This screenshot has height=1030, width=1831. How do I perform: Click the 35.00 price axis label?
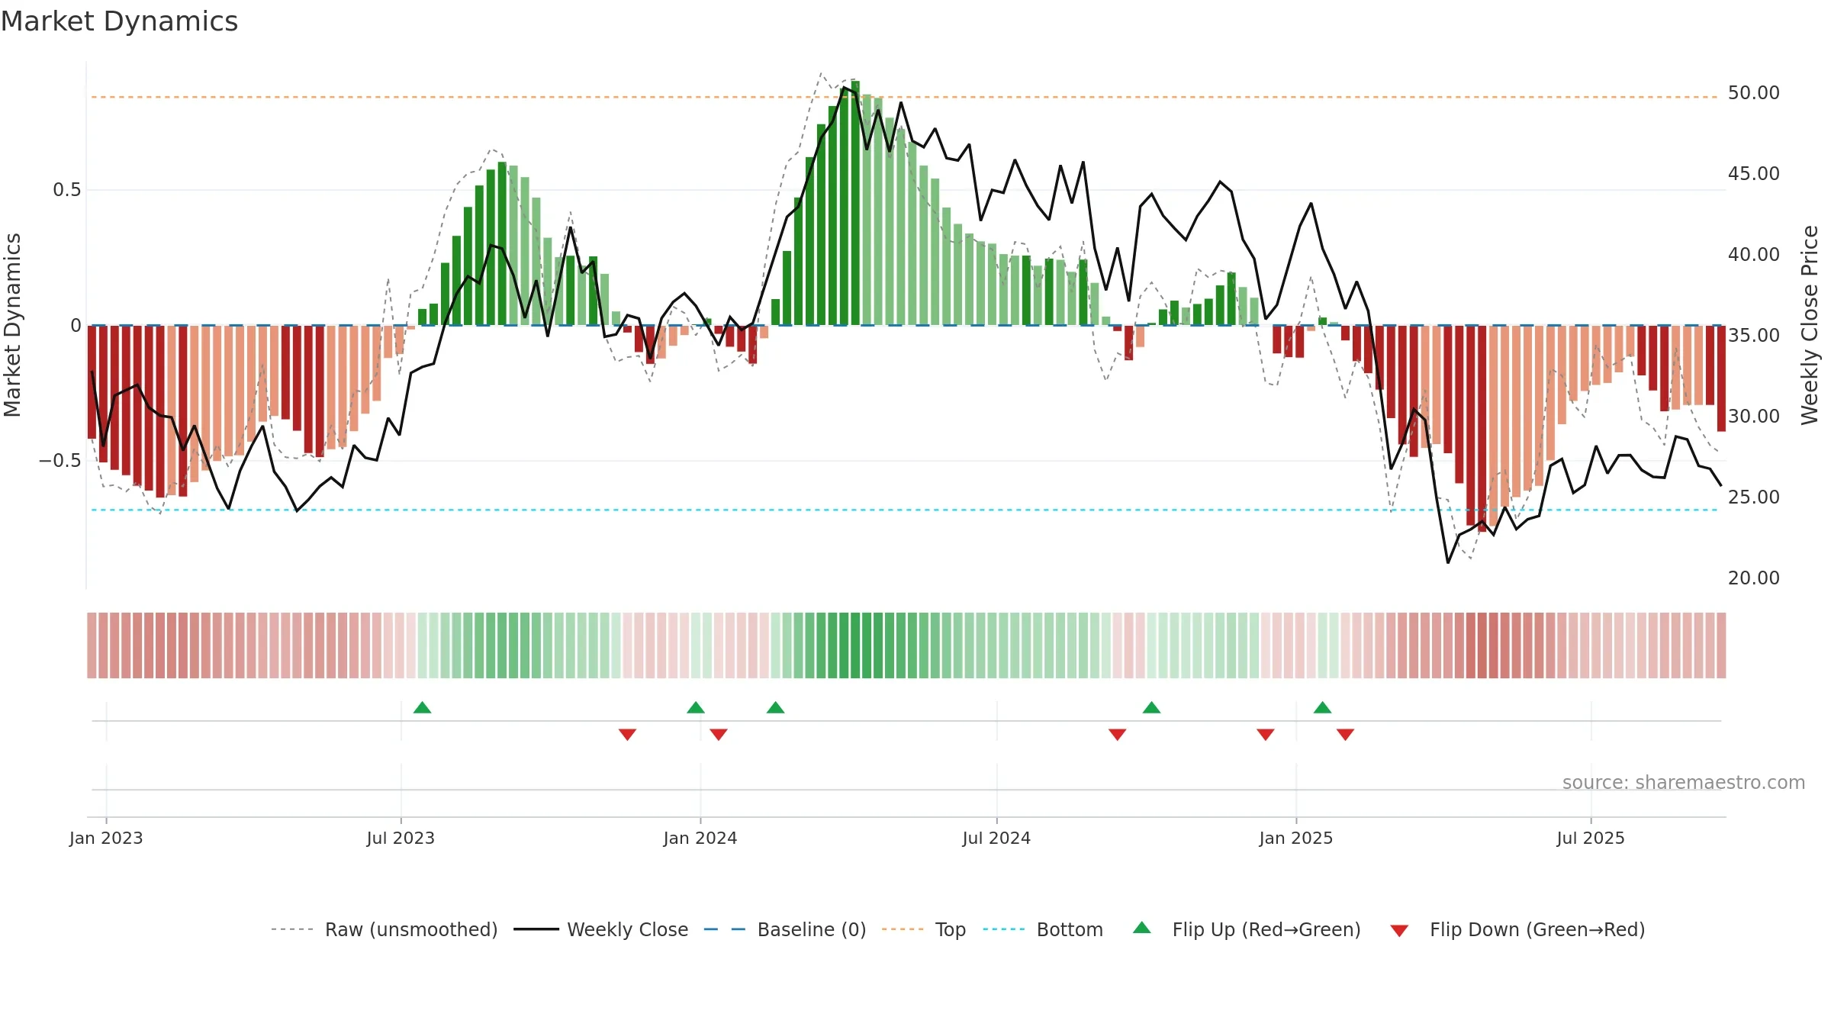click(x=1754, y=336)
